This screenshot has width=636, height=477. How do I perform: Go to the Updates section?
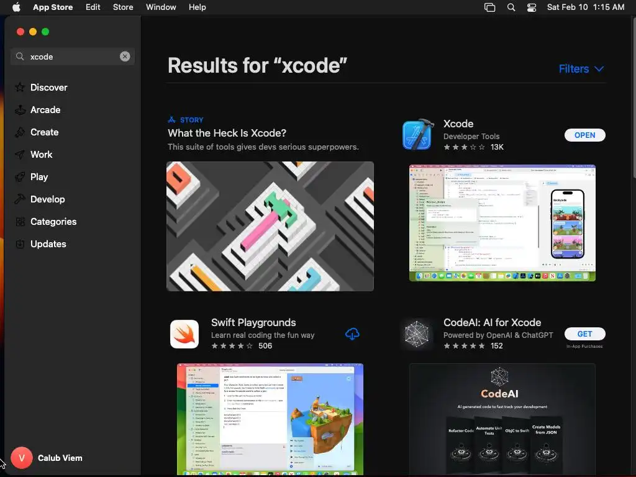click(x=48, y=243)
